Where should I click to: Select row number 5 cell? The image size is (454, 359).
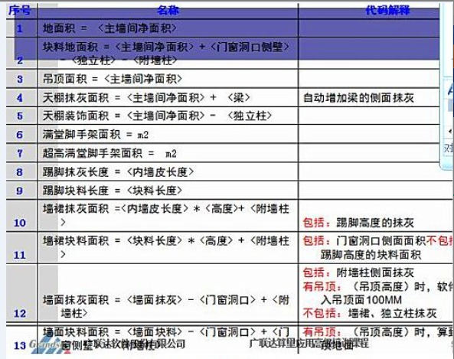tap(21, 116)
